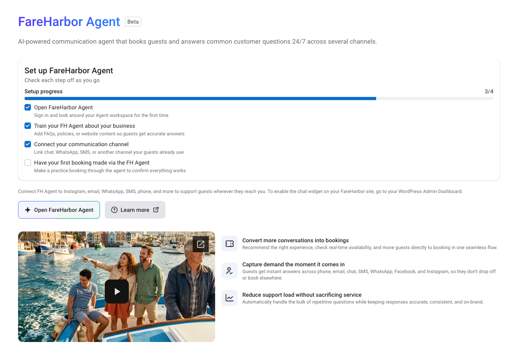Image resolution: width=517 pixels, height=352 pixels.
Task: Click the Beta badge
Action: [x=133, y=22]
